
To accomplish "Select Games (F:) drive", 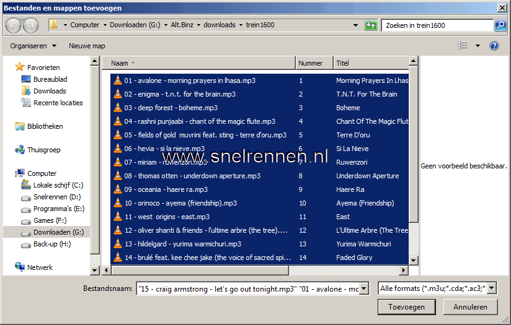I will click(x=50, y=220).
